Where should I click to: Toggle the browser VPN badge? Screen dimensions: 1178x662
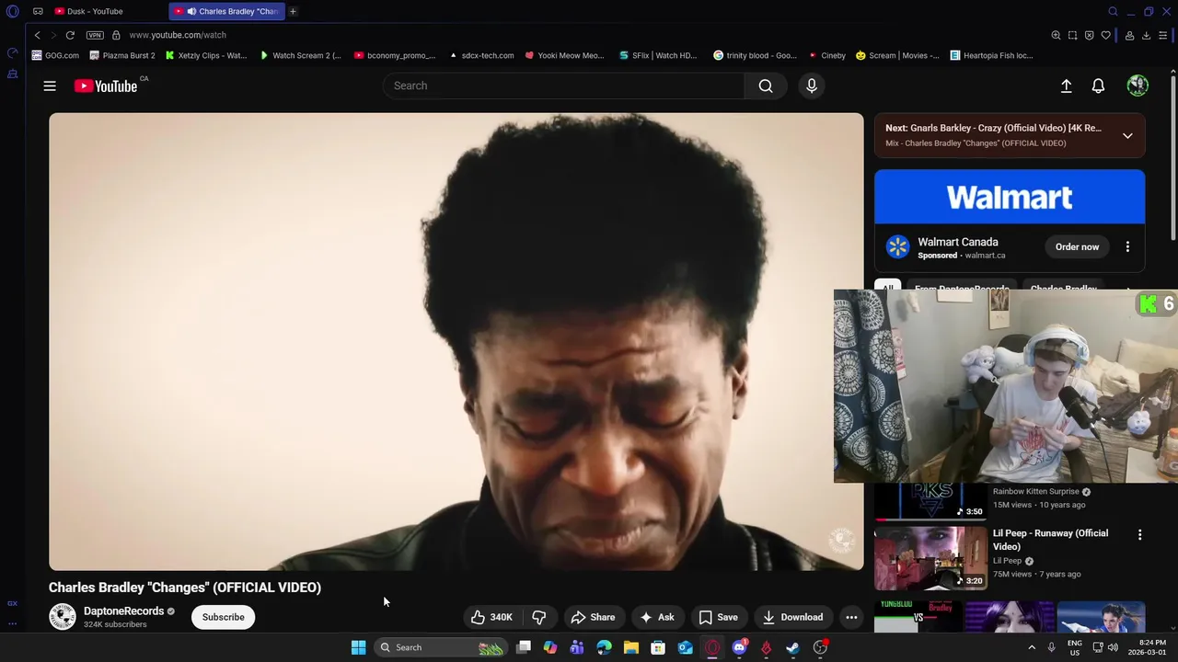pos(95,35)
